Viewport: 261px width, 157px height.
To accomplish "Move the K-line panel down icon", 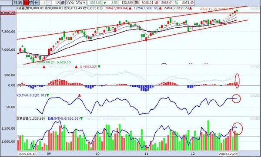I will tap(252, 8).
